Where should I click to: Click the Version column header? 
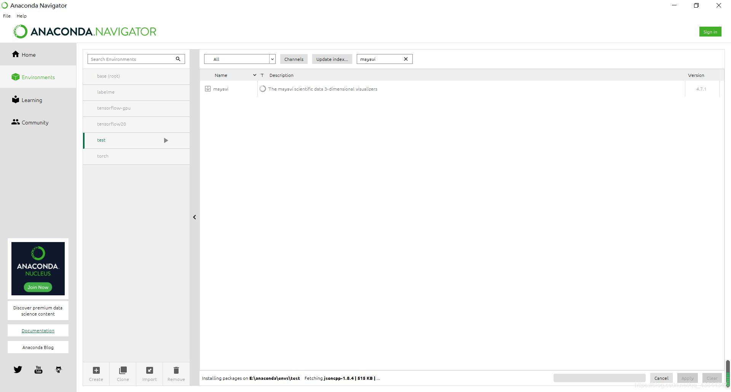click(696, 75)
